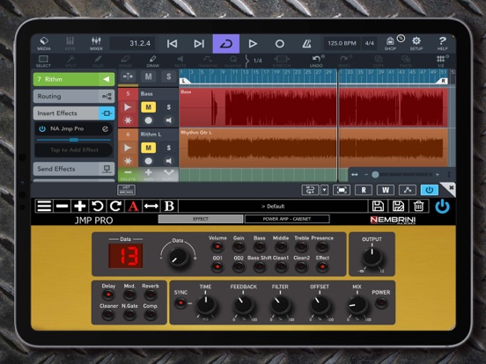Image resolution: width=486 pixels, height=364 pixels.
Task: Toggle plugin fullscreen view
Action: (x=342, y=190)
